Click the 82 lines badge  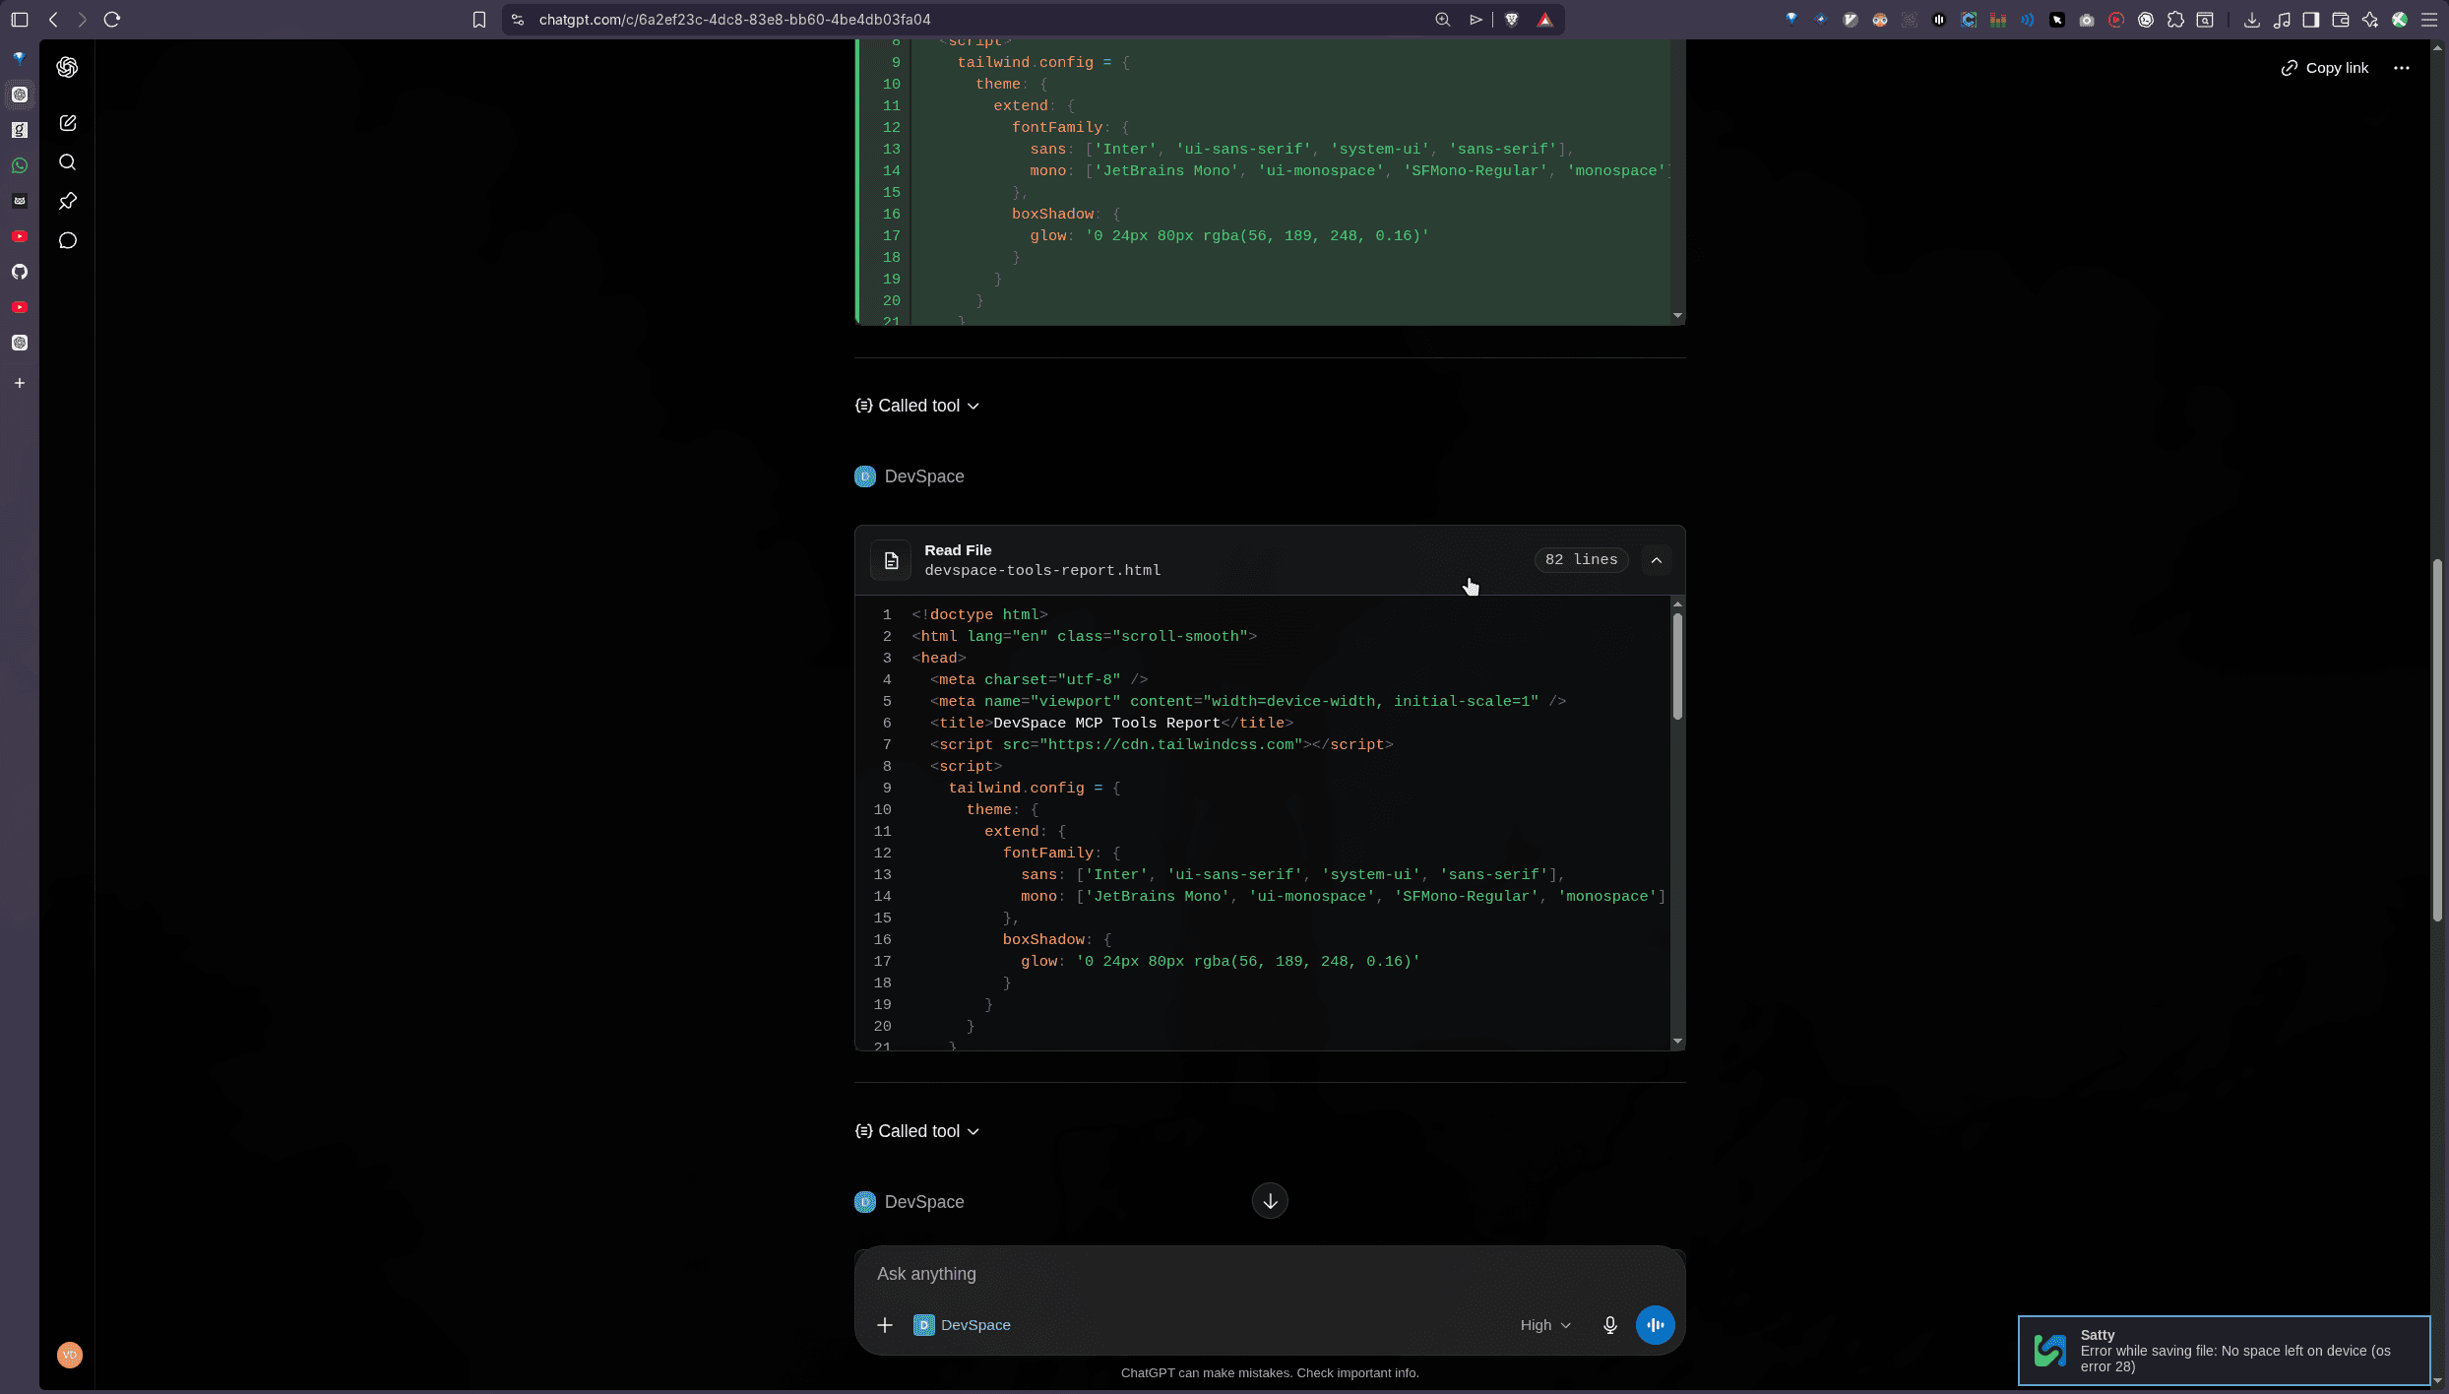coord(1581,560)
